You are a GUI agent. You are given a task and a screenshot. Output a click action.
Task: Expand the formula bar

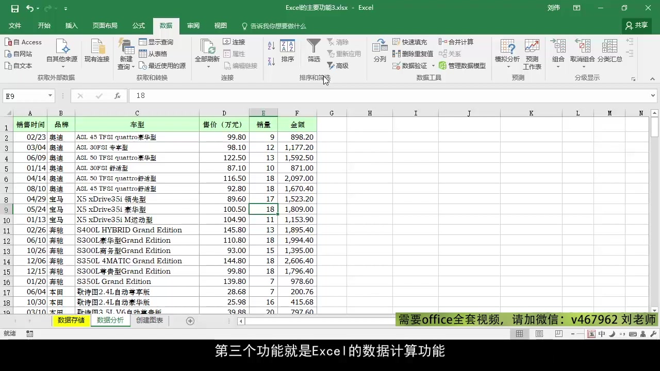click(x=653, y=96)
